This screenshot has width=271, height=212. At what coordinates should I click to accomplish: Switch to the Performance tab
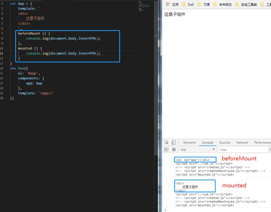[x=262, y=142]
